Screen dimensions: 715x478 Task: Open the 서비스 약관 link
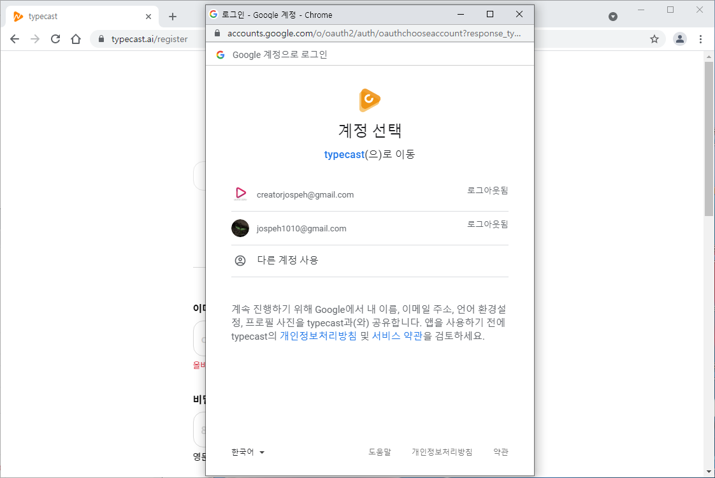397,336
